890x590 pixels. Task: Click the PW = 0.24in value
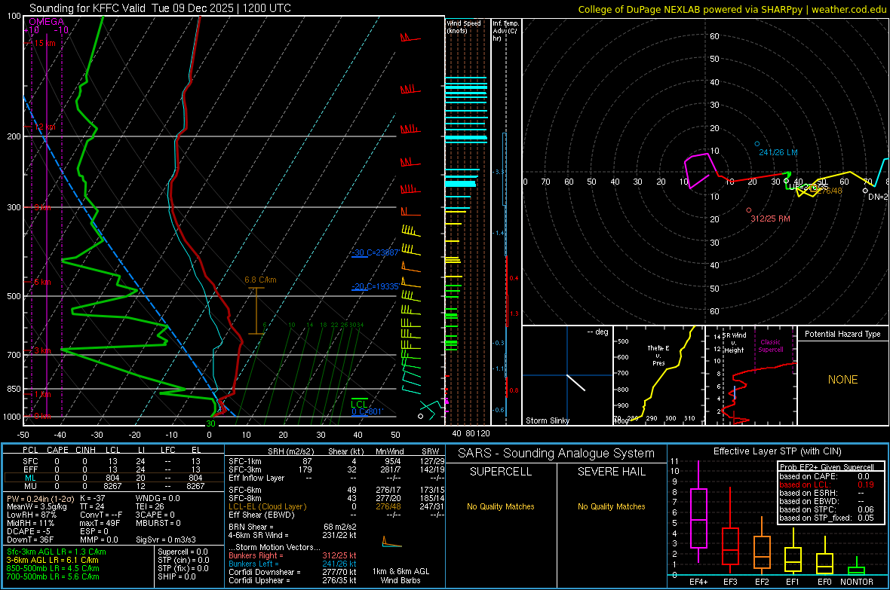pos(41,499)
